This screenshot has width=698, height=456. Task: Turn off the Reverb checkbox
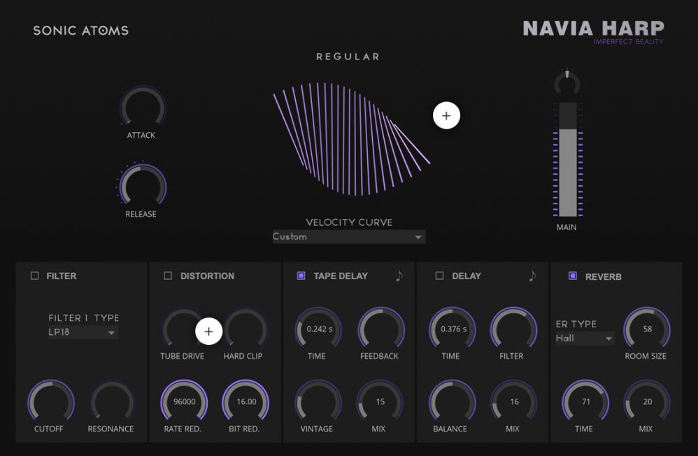tap(573, 276)
